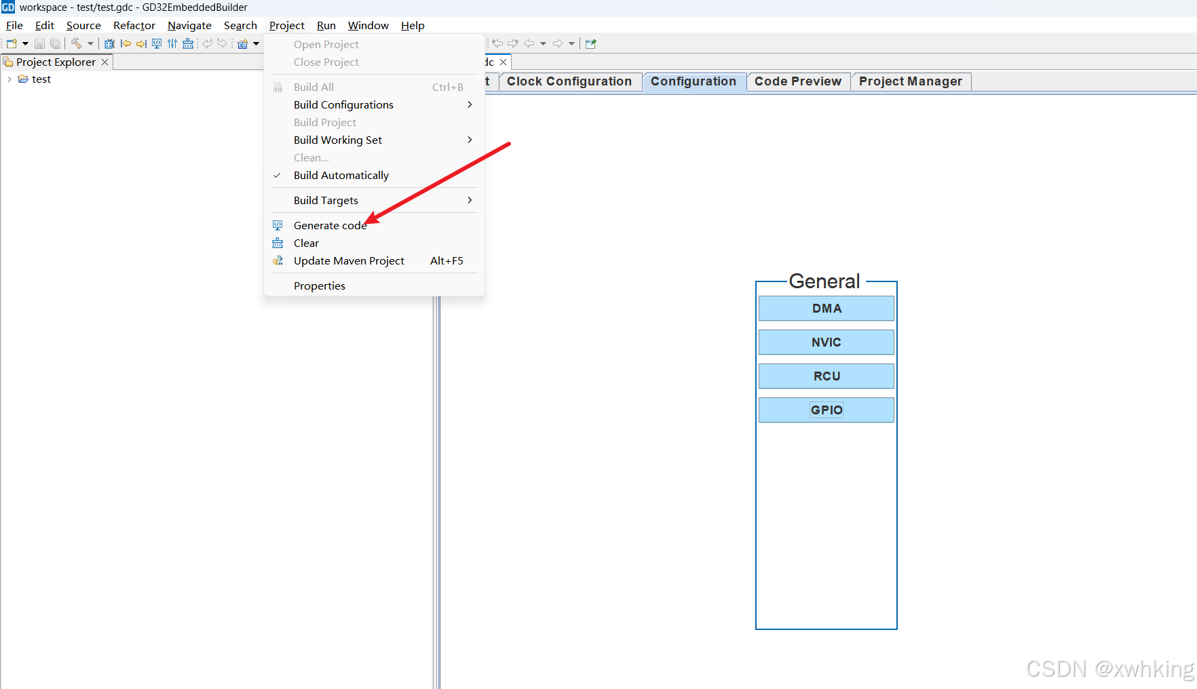Open the Run menu
Image resolution: width=1197 pixels, height=689 pixels.
click(326, 26)
